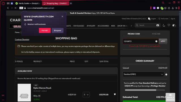This screenshot has height=102, width=181.
Task: Click the Privilege Member progress bar
Action: pyautogui.click(x=145, y=90)
